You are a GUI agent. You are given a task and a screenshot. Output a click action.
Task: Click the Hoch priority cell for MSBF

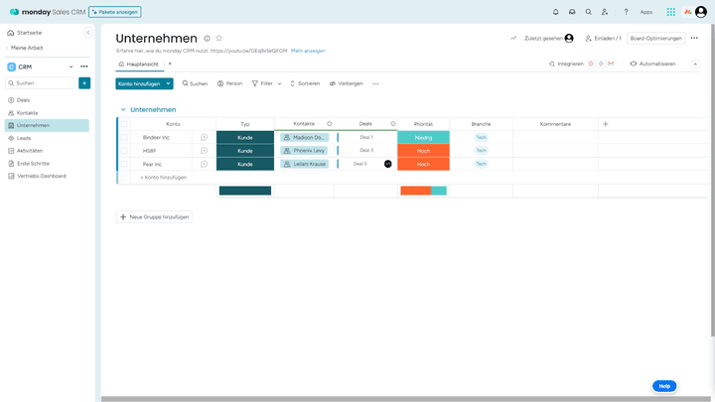(423, 150)
